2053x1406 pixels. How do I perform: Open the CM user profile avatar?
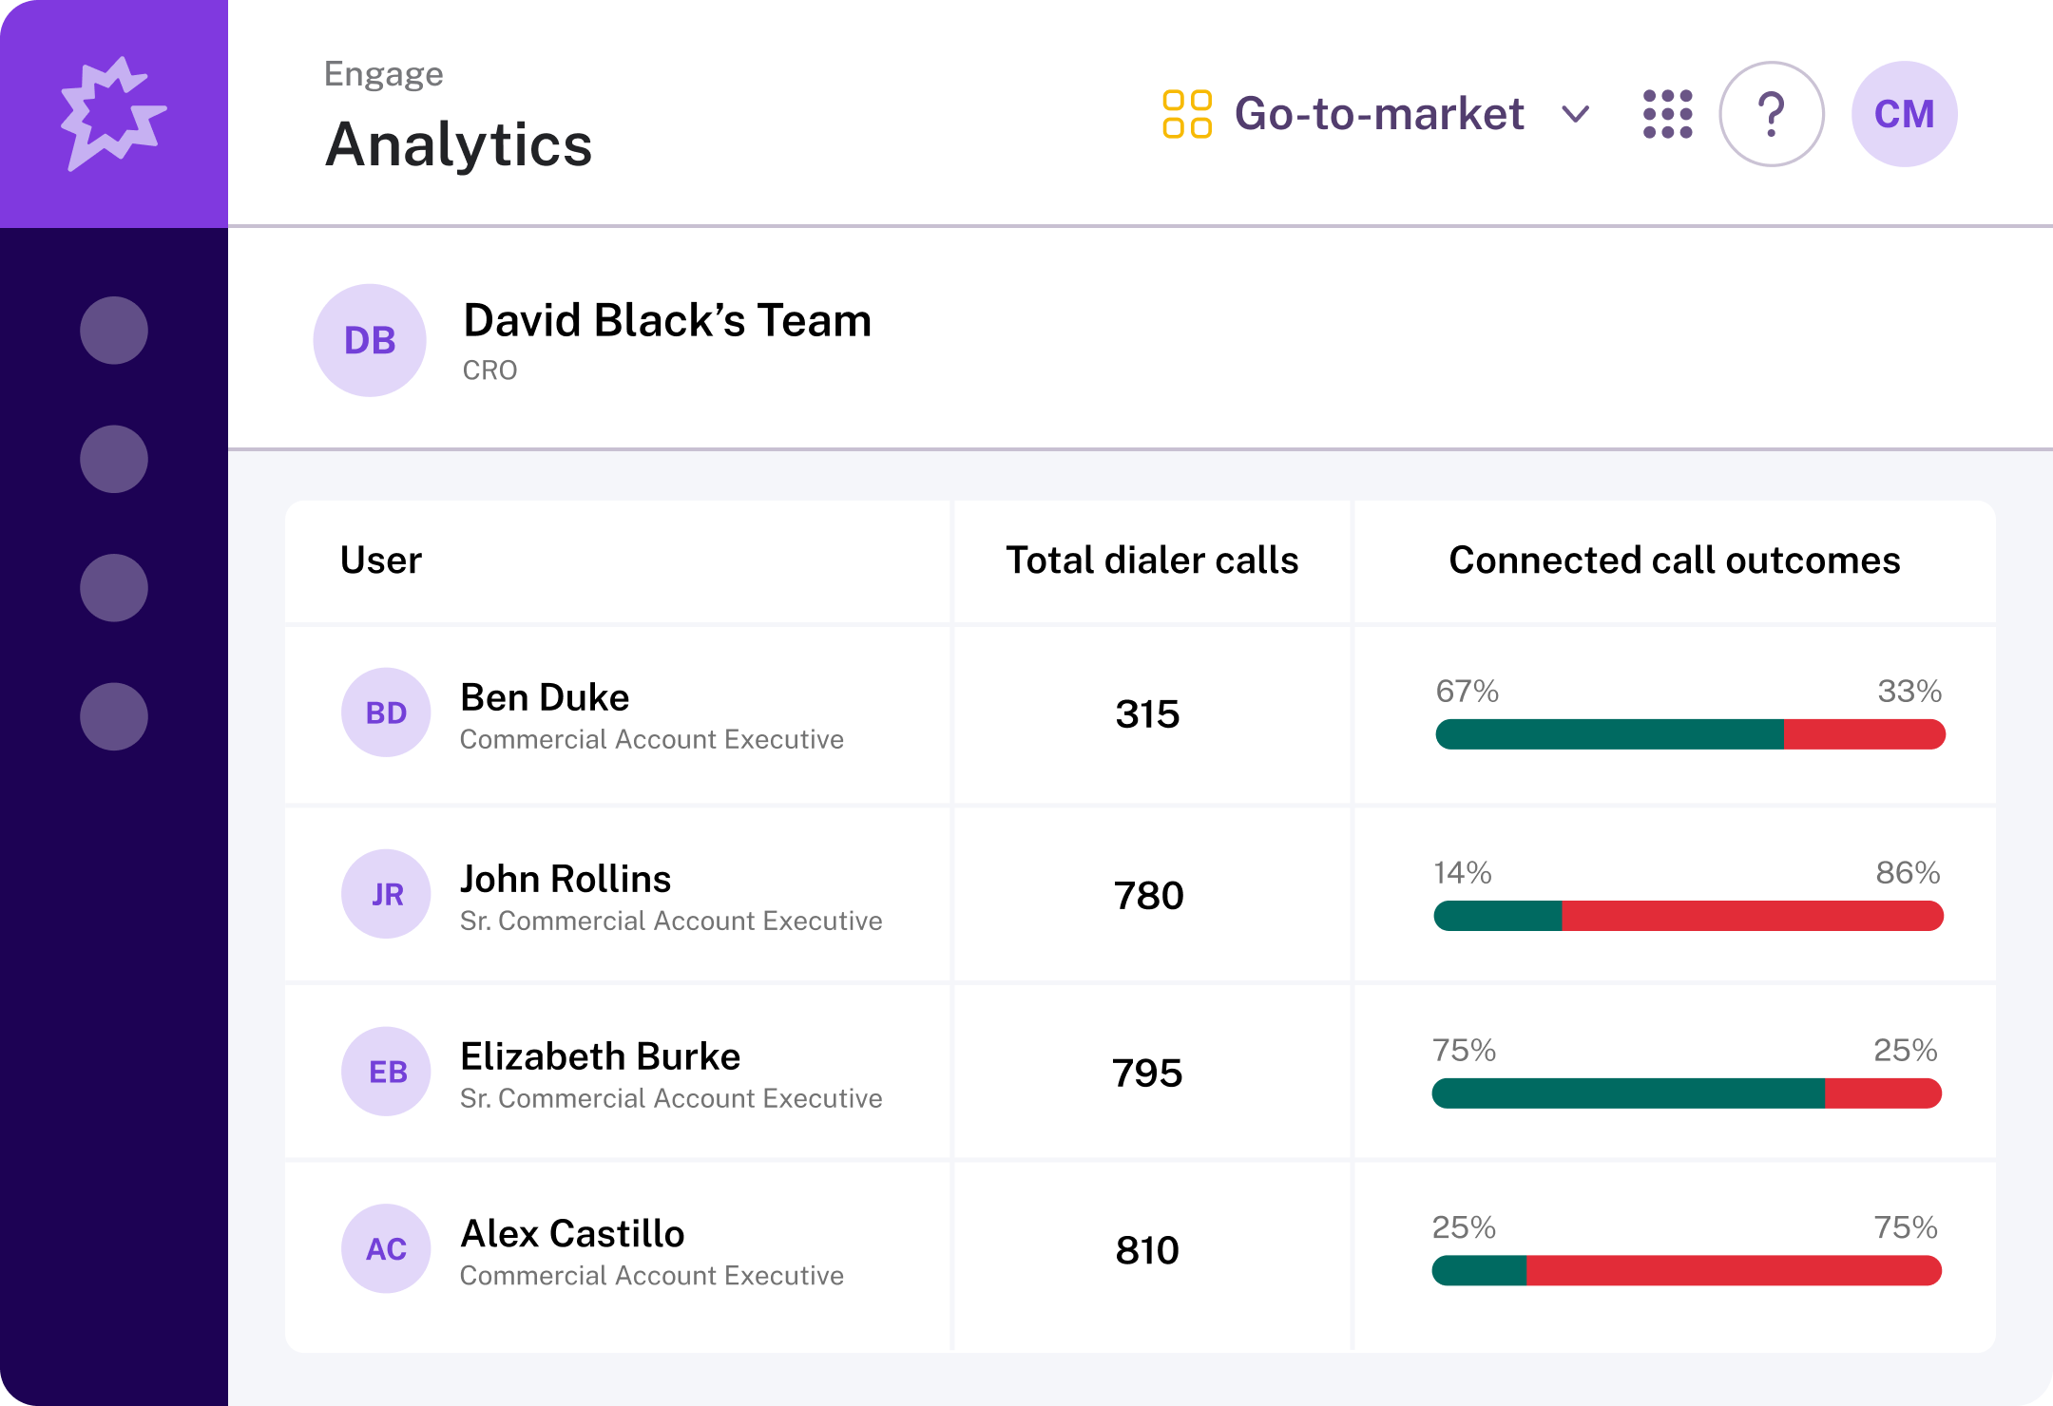pos(1904,114)
